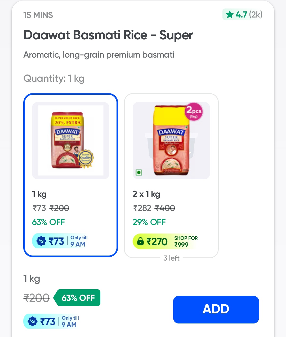
Task: Tap the green 63% OFF tag
Action: tap(77, 298)
